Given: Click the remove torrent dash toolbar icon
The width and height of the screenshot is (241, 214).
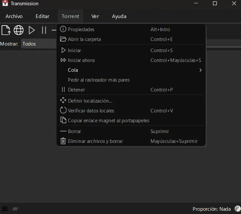Looking at the screenshot, I should tap(54, 30).
